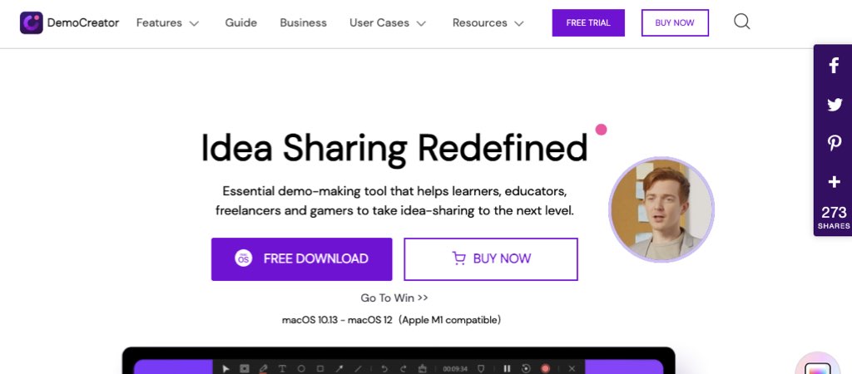
Task: Select the pen tool in demo toolbar
Action: [x=264, y=368]
